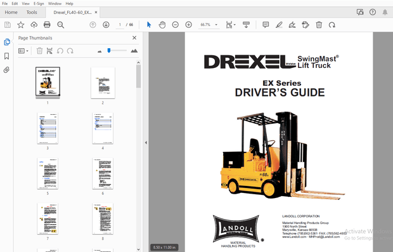
Task: Click the stamp tool icon
Action: point(306,25)
